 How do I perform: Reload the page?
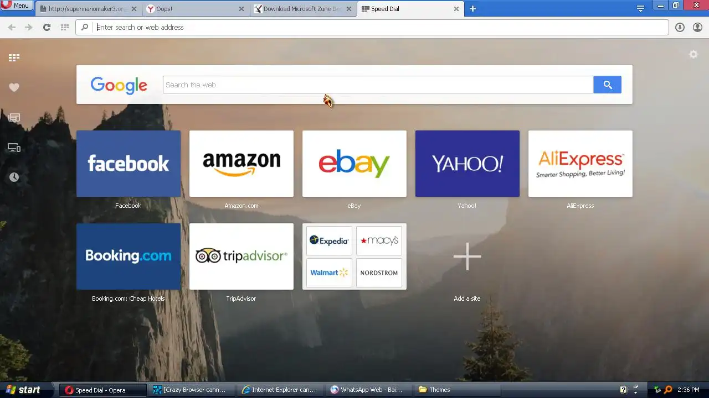47,27
